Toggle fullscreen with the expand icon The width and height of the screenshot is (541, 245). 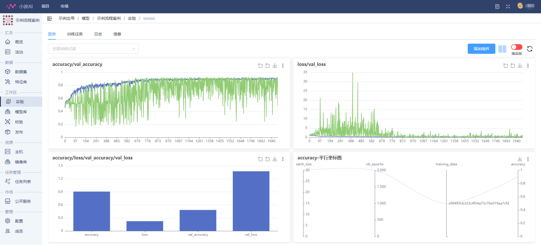pos(508,6)
